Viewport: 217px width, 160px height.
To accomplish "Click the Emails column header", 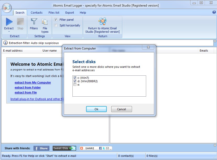I will click(206, 51).
